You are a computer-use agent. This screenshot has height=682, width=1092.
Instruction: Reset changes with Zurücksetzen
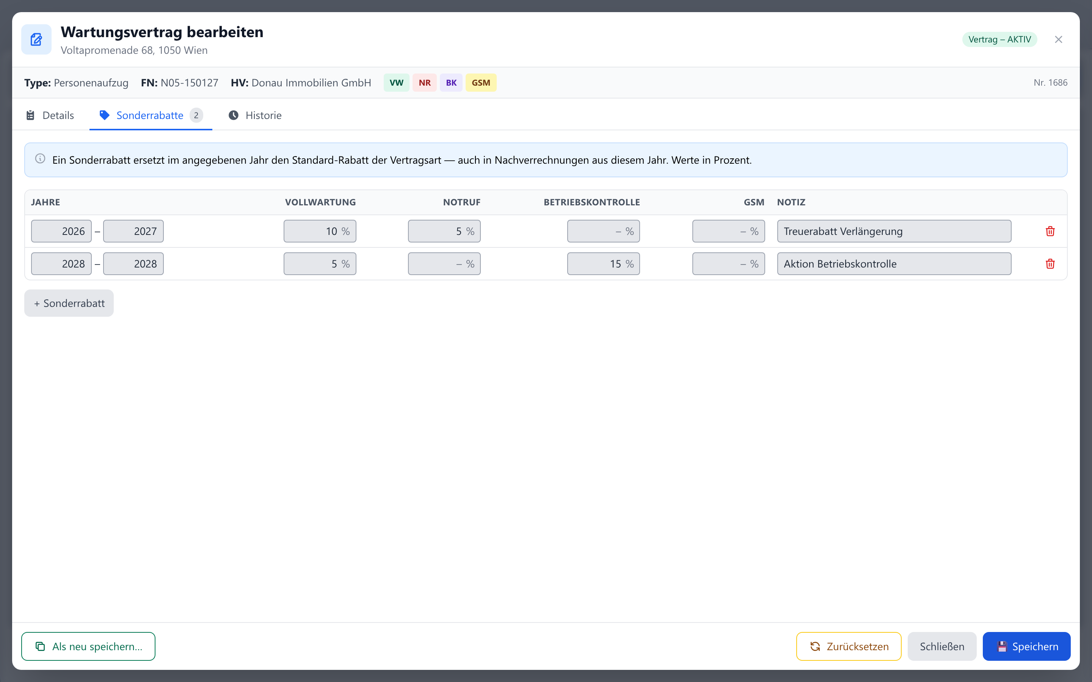849,646
